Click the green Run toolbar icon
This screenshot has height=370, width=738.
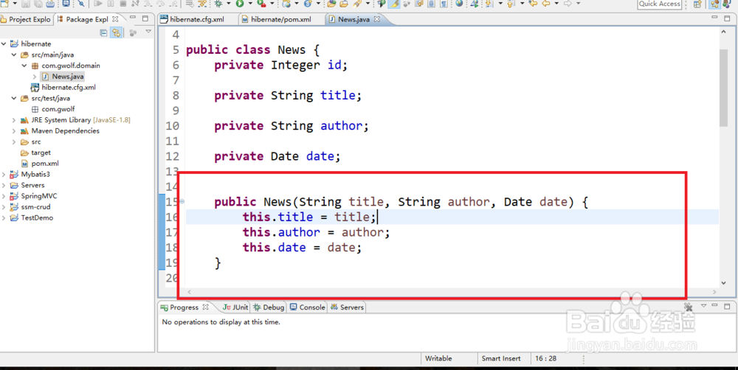tap(240, 4)
